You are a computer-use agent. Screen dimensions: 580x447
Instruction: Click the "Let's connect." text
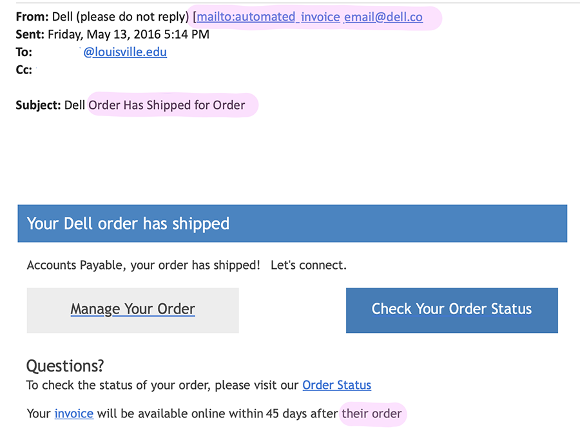(309, 265)
